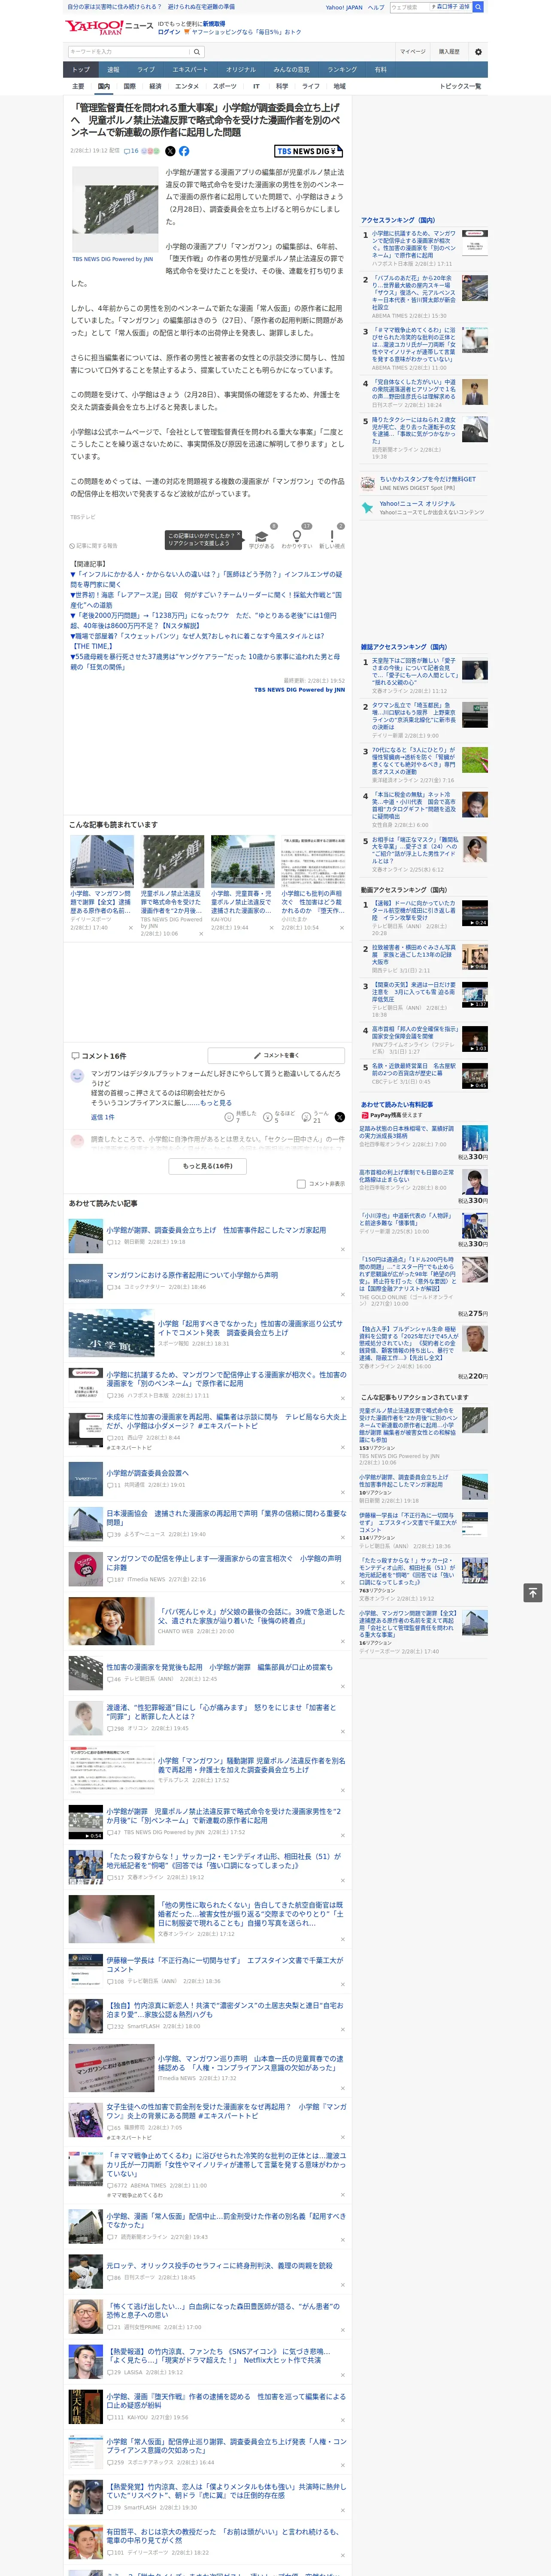Open 伊藤穰一学長は「不正行為に一切関与せず」 article
This screenshot has height=2576, width=551.
pyautogui.click(x=224, y=1964)
